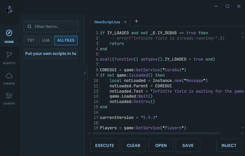
Task: Click the editor scroll-left arrow
Action: (x=89, y=133)
